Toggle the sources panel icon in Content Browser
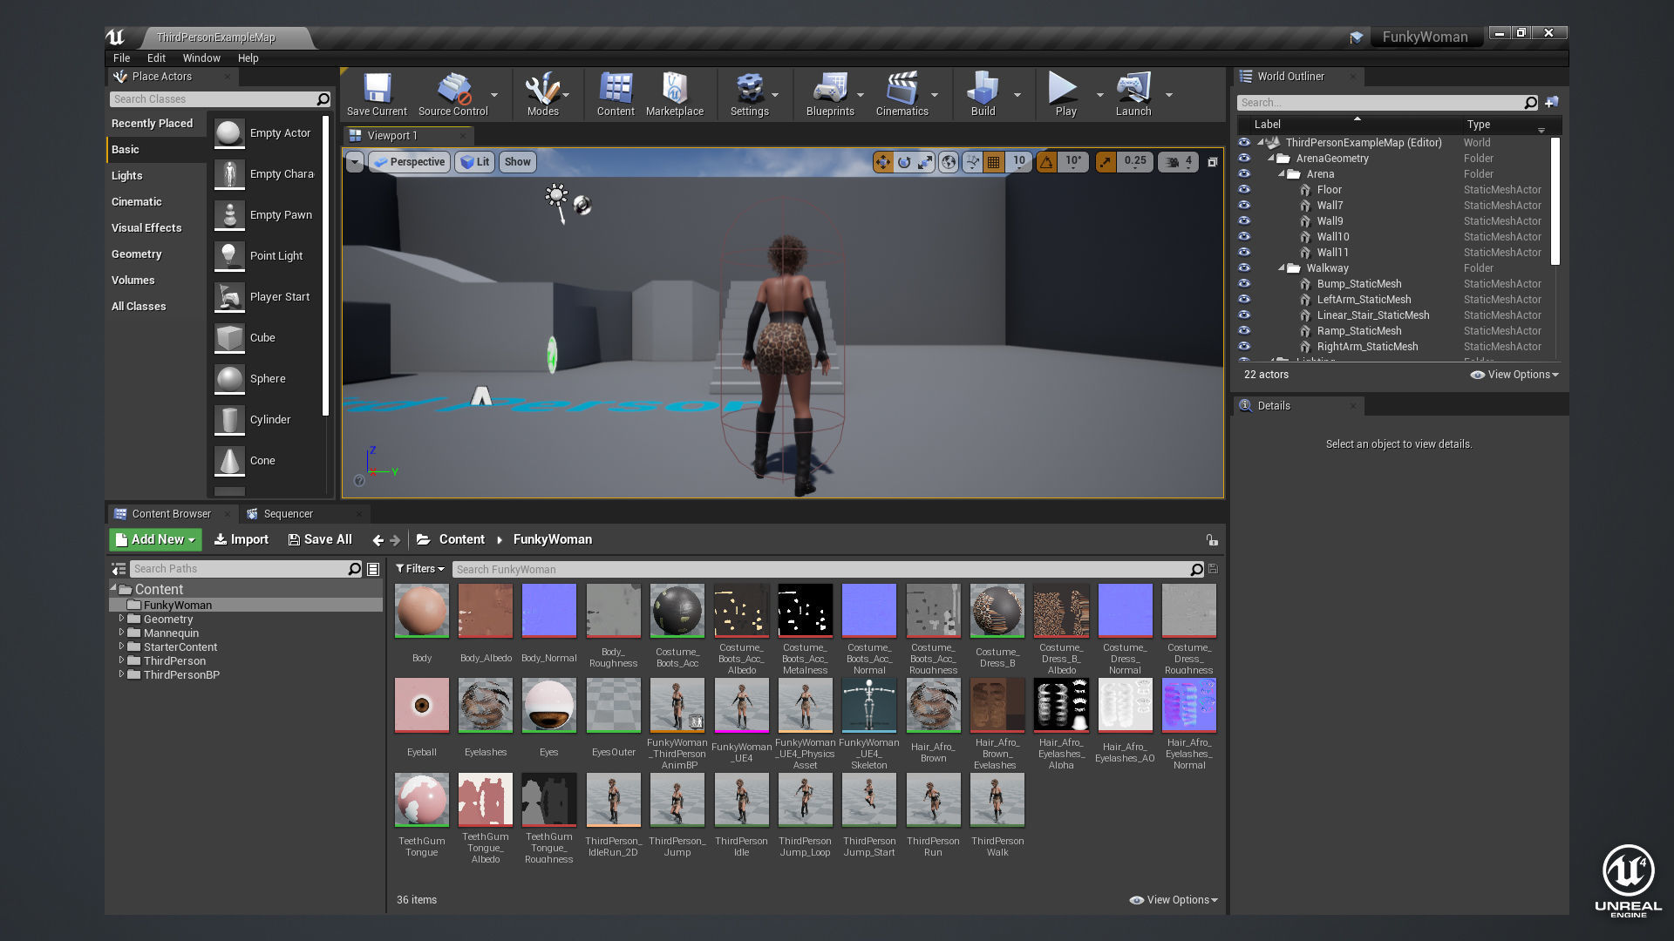The height and width of the screenshot is (941, 1674). click(119, 569)
